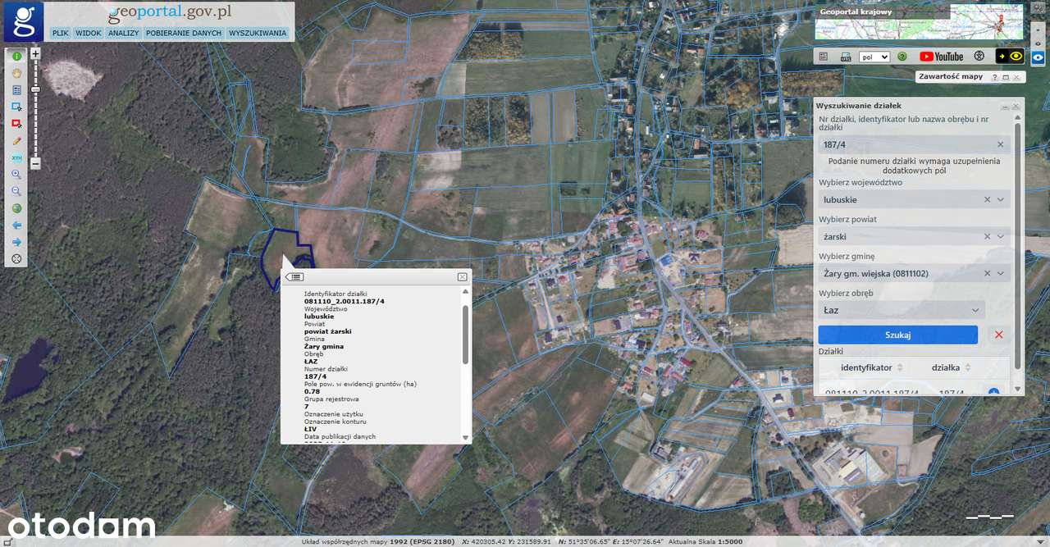The image size is (1050, 547).
Task: Open the table attribute tool icon
Action: tap(16, 90)
